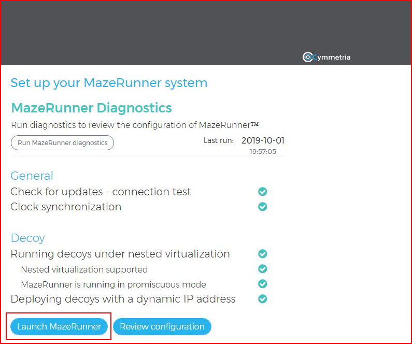Image resolution: width=412 pixels, height=344 pixels.
Task: Click the General section heading
Action: click(32, 176)
